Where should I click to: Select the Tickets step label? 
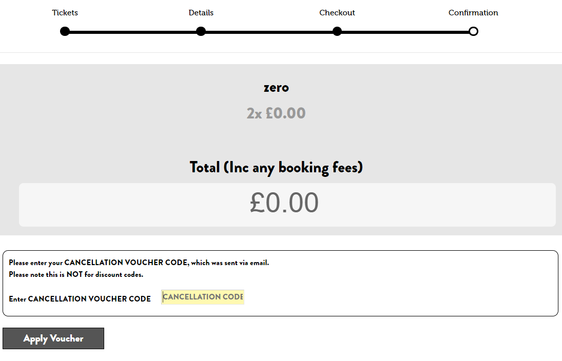(x=65, y=13)
